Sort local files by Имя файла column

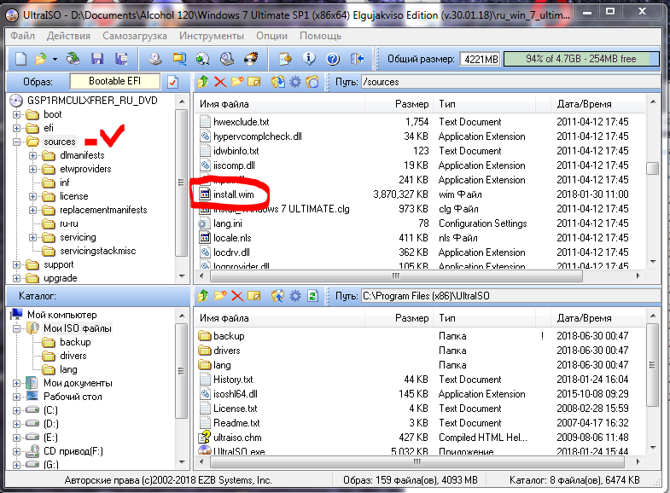280,318
